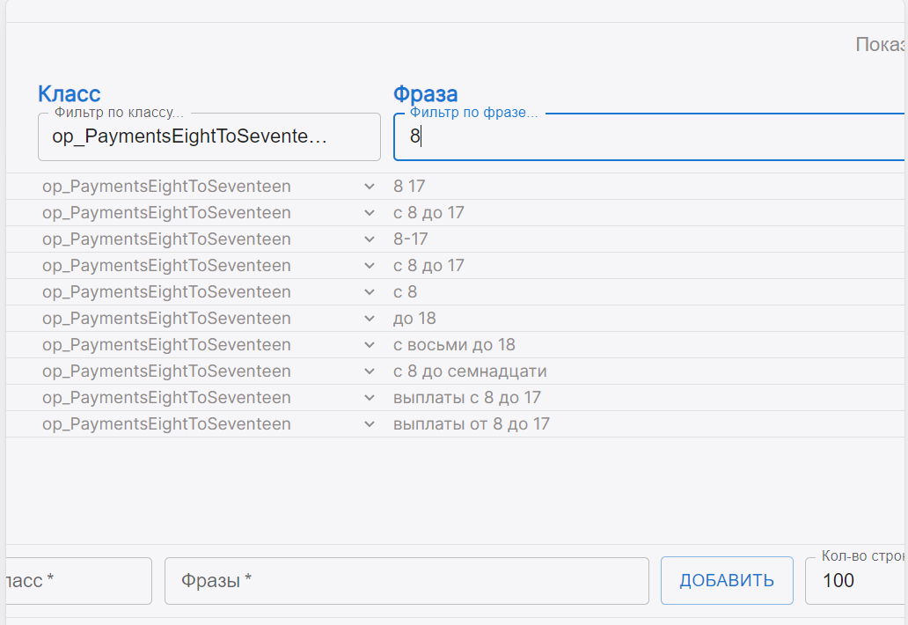Image resolution: width=908 pixels, height=625 pixels.
Task: Select the row count field showing 100
Action: 858,581
